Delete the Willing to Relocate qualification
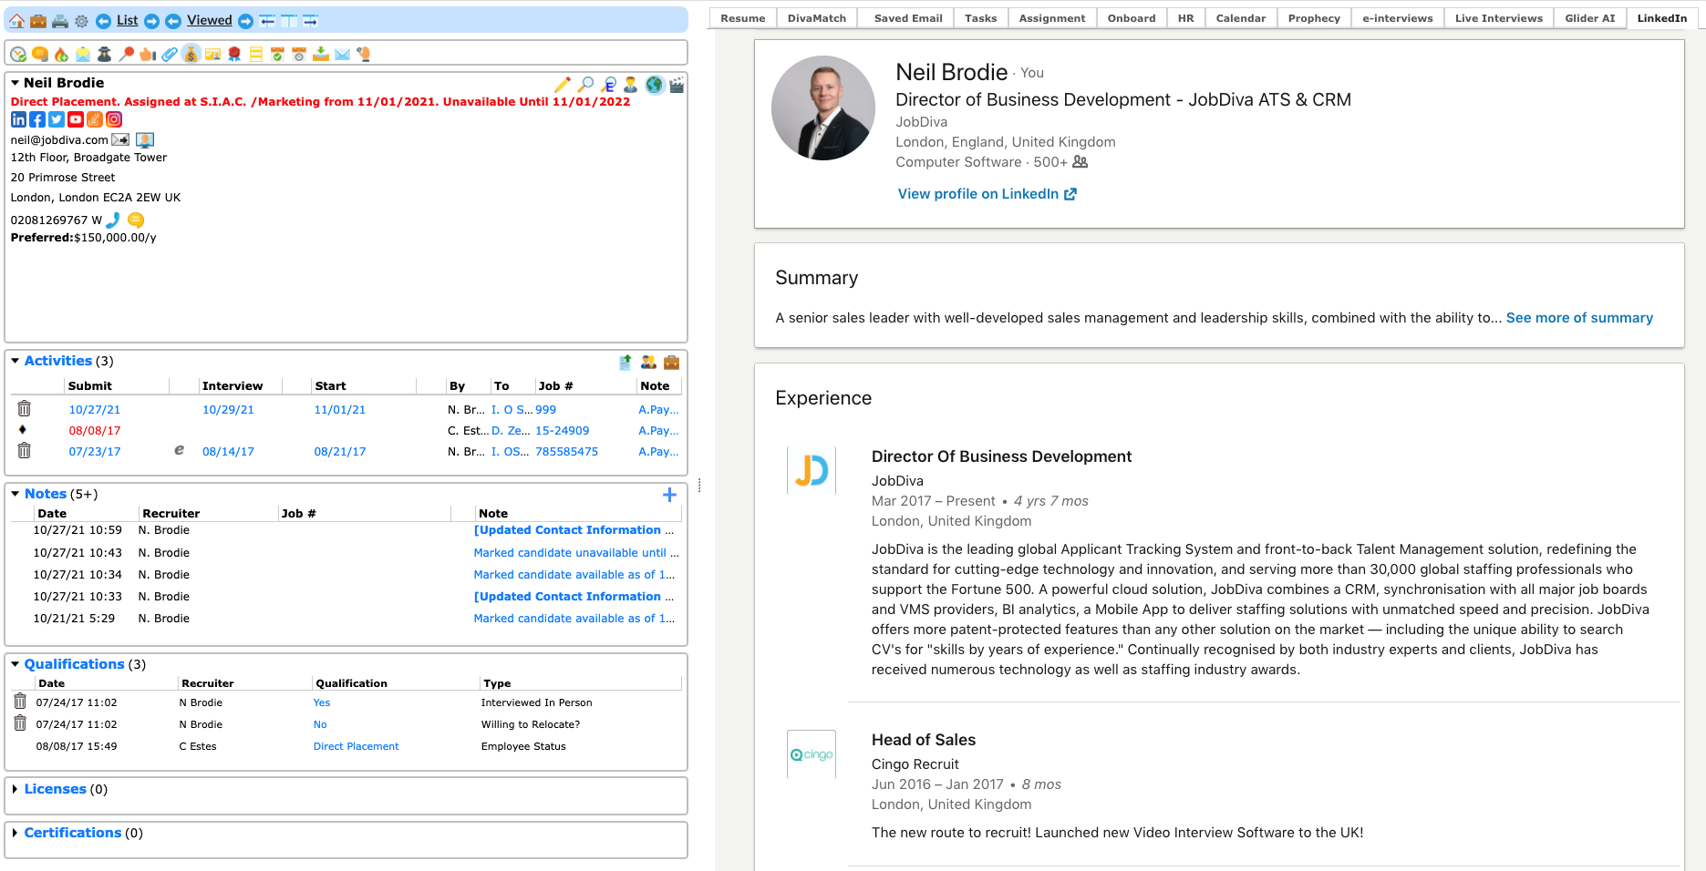This screenshot has width=1706, height=871. (20, 723)
